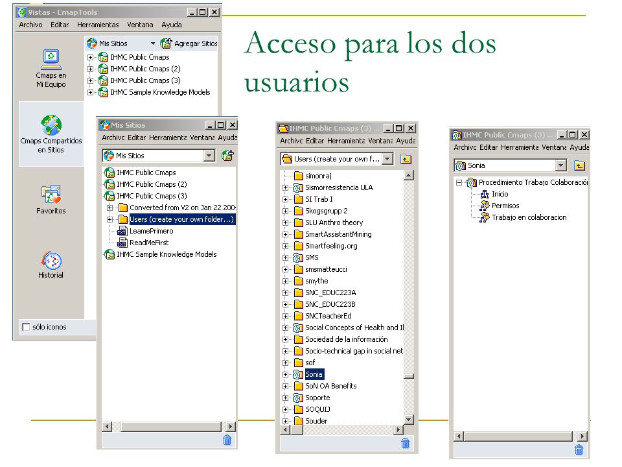This screenshot has height=467, width=622.
Task: Click the Permisos cmap icon
Action: (x=485, y=206)
